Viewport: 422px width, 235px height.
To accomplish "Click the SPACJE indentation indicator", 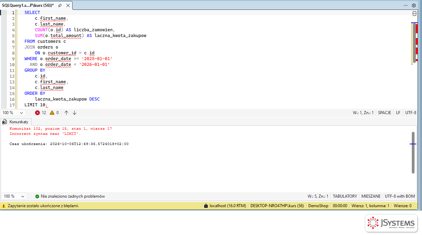I will pos(385,113).
